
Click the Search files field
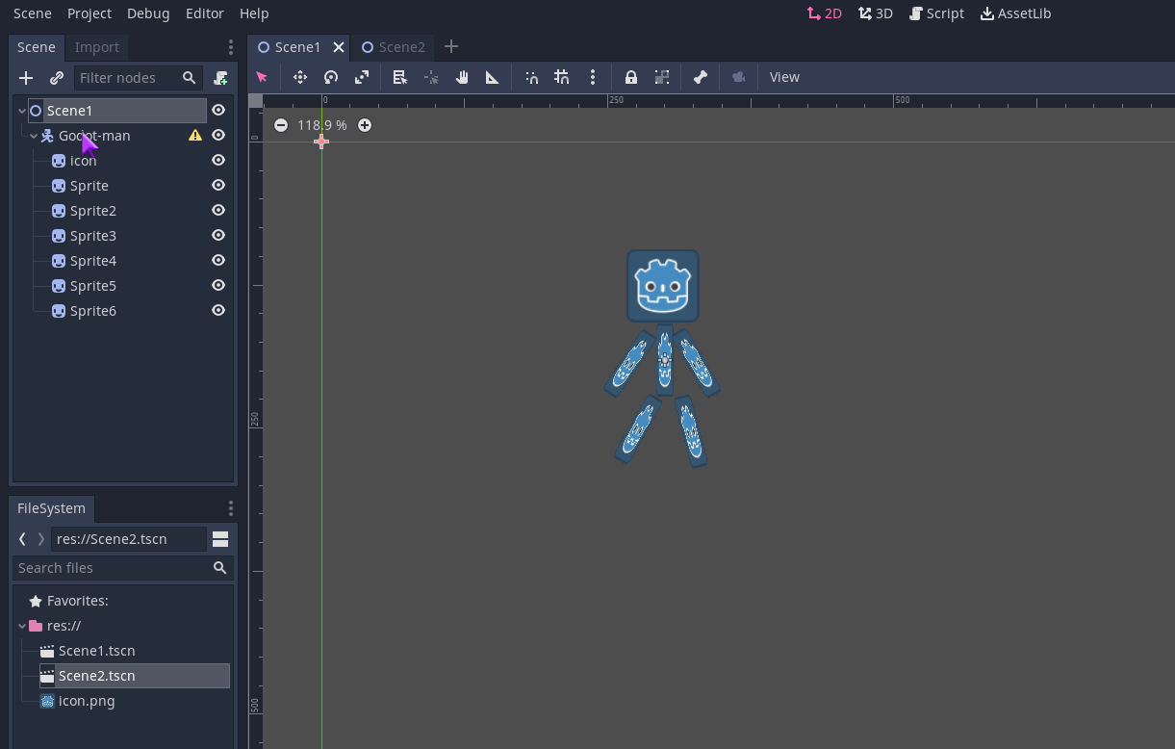tap(123, 568)
